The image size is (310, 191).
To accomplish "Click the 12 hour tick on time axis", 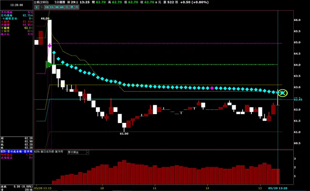I will [x=207, y=188].
